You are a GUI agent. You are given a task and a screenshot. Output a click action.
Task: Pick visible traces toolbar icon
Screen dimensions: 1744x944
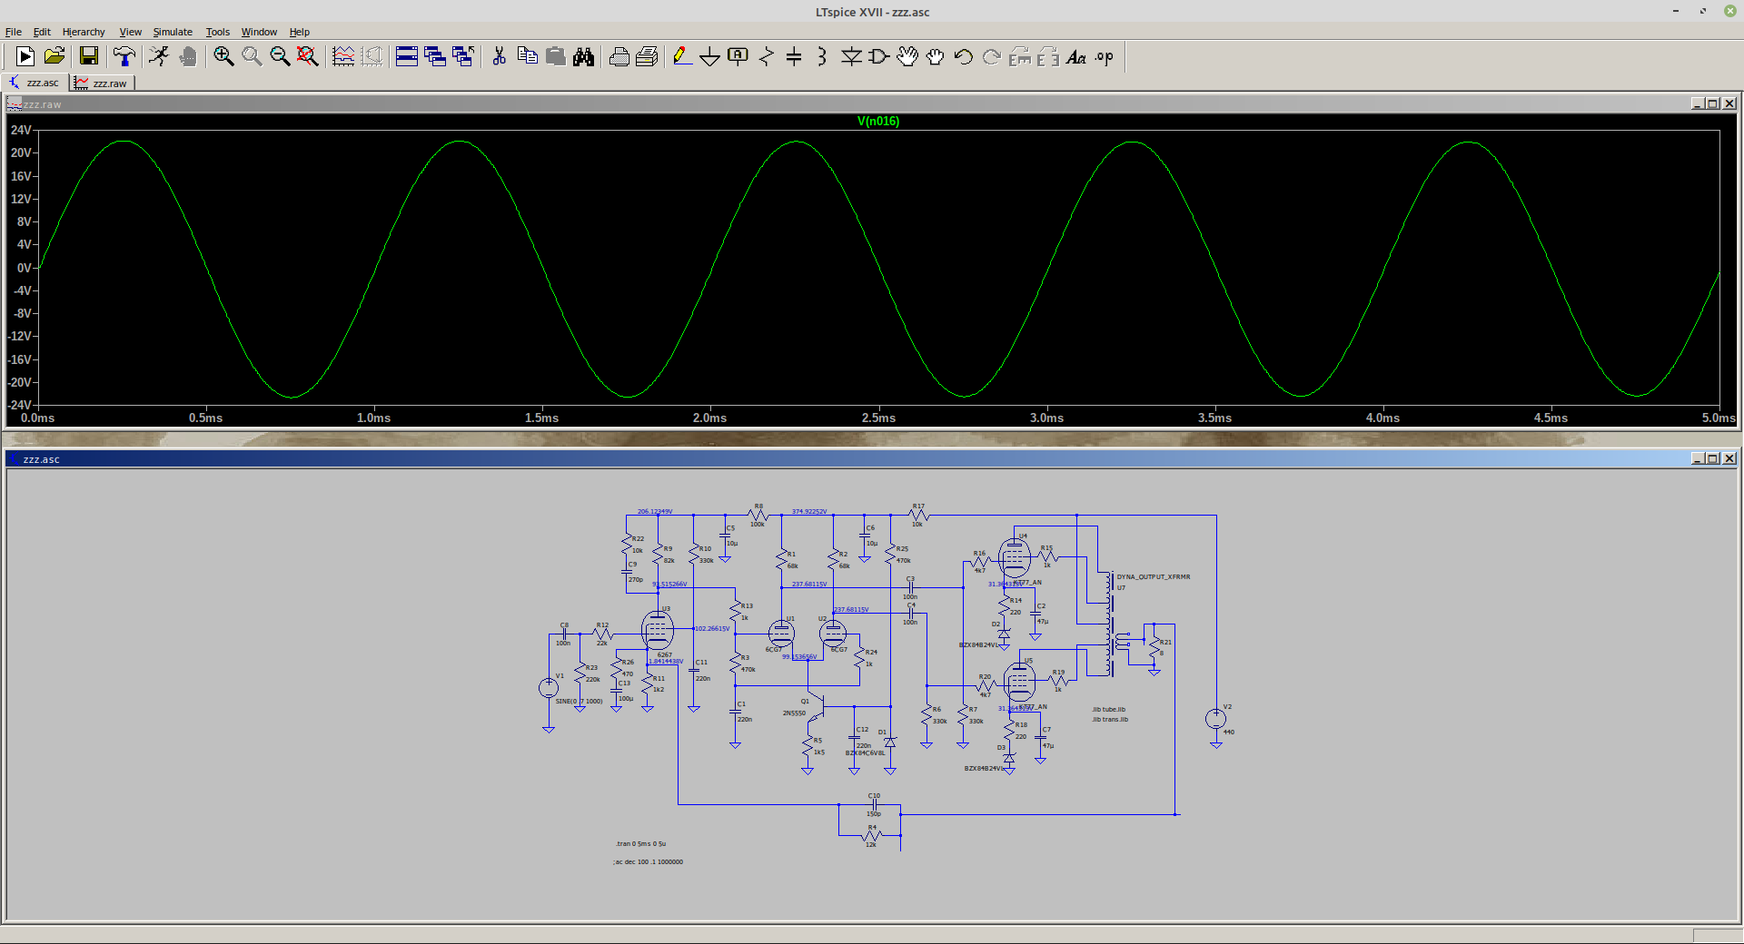point(343,57)
